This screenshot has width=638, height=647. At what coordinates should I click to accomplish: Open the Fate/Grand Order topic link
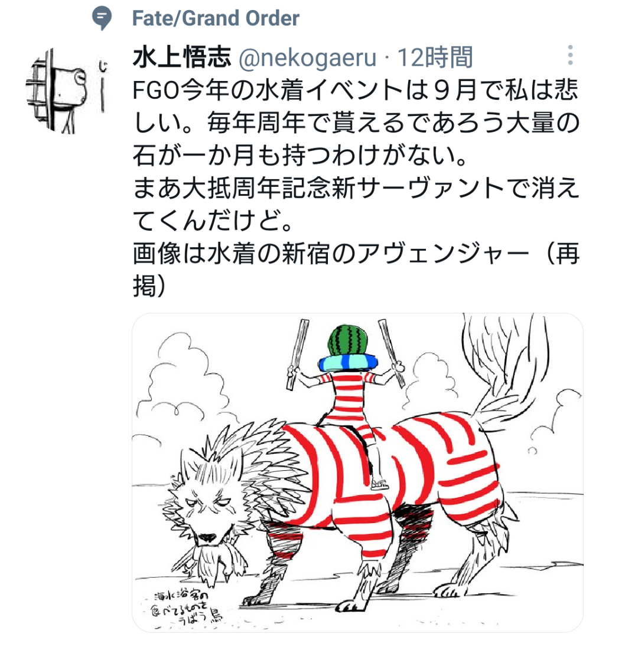point(216,18)
